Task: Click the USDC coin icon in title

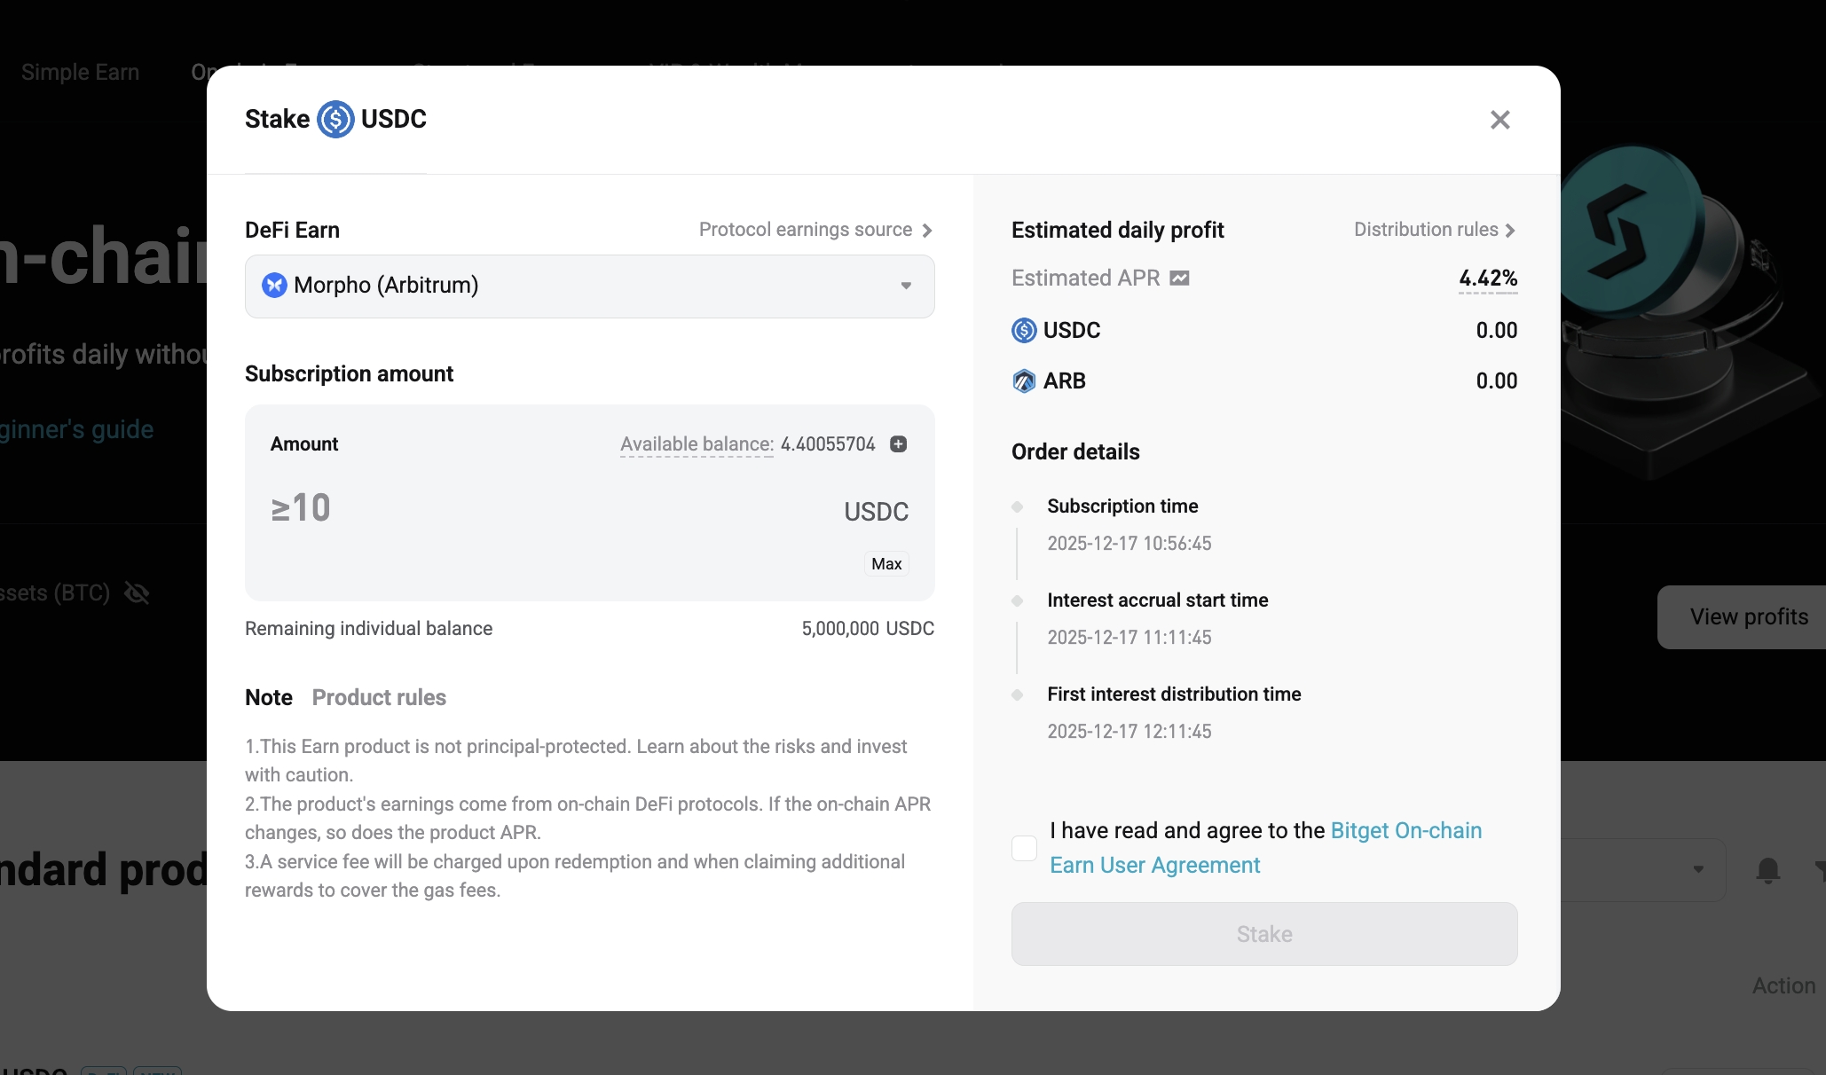Action: pyautogui.click(x=335, y=119)
